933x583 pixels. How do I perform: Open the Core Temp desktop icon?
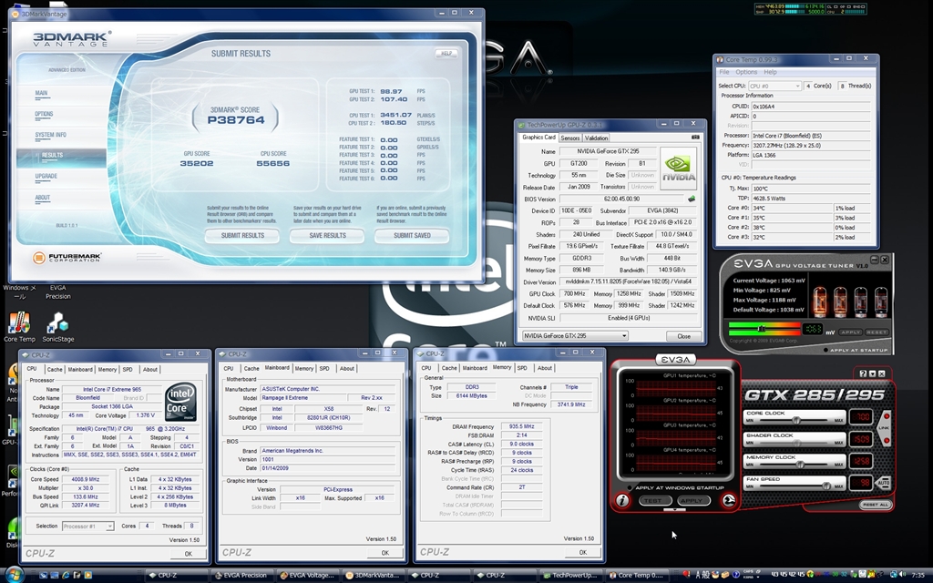pos(19,327)
